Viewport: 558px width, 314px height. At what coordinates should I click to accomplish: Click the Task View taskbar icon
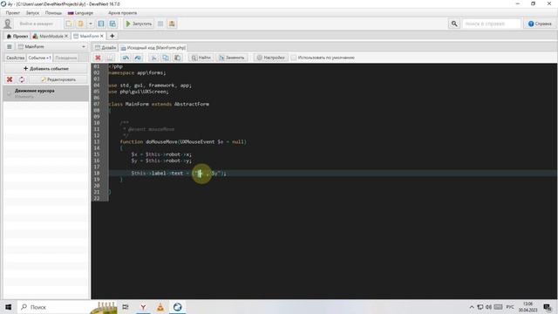pos(126,307)
